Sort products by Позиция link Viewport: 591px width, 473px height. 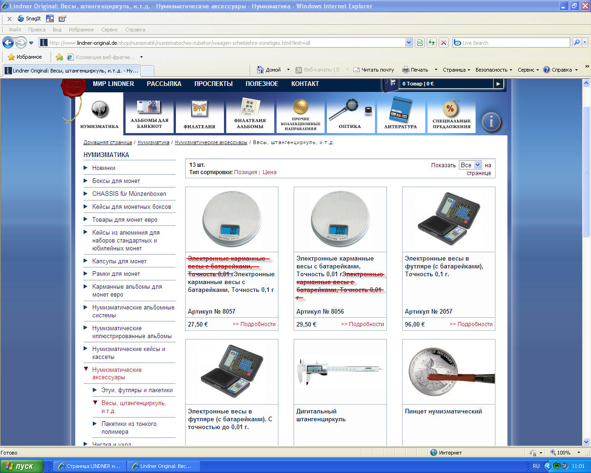coord(245,172)
